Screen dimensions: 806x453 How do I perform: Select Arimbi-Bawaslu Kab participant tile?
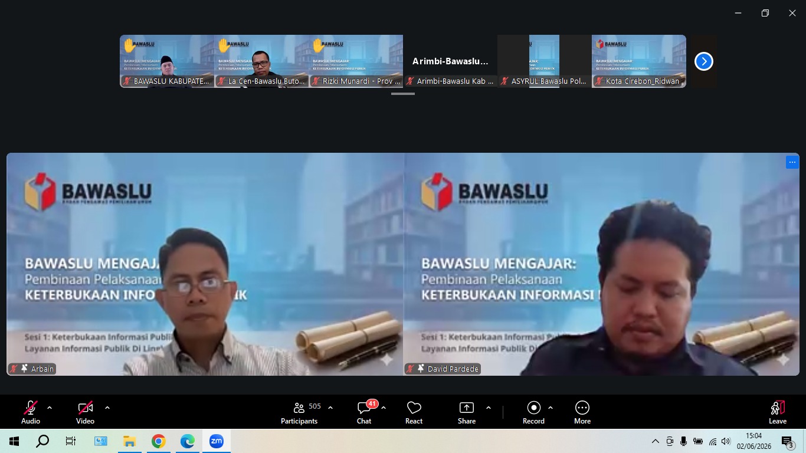tap(450, 61)
